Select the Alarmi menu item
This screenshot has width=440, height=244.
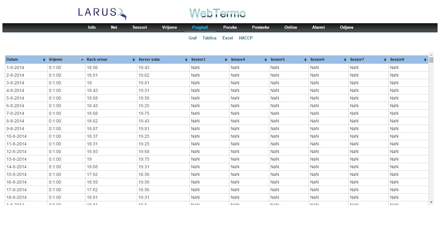click(x=318, y=27)
